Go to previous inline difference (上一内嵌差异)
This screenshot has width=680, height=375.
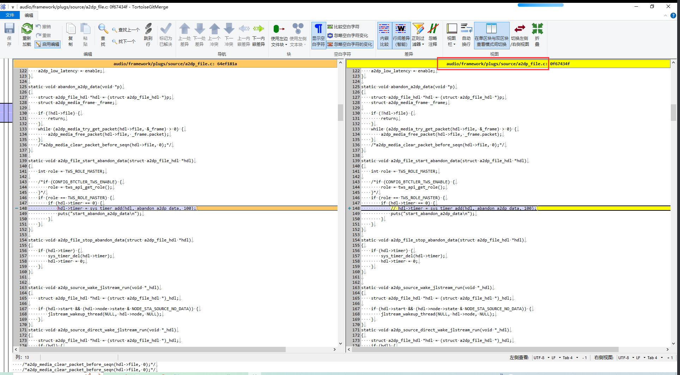[244, 35]
